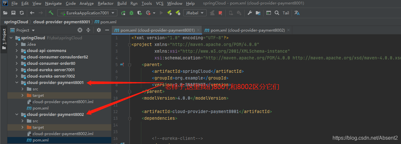Viewport: 401px width, 144px height.
Task: Click the profiler run icon
Action: tap(148, 13)
